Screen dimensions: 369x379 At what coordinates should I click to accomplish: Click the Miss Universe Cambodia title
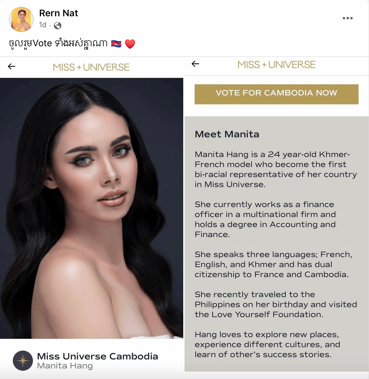pos(97,356)
